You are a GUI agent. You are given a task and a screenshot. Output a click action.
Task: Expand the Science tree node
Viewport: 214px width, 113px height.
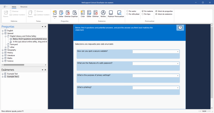point(3,61)
